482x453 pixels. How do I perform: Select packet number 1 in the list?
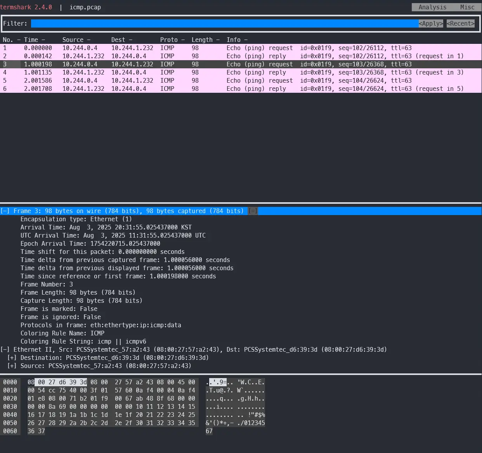pos(241,48)
